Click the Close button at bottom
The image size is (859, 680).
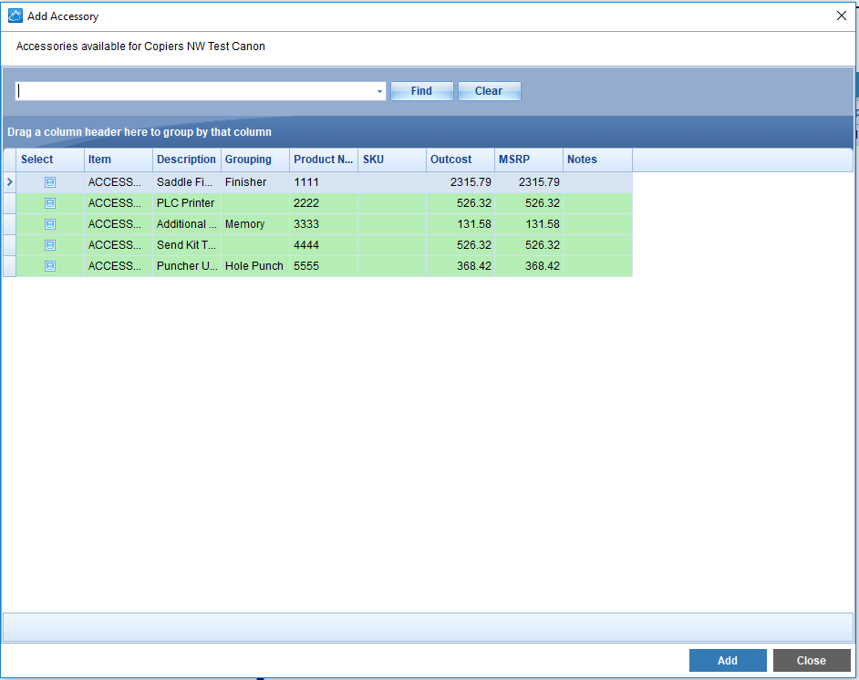[x=812, y=660]
